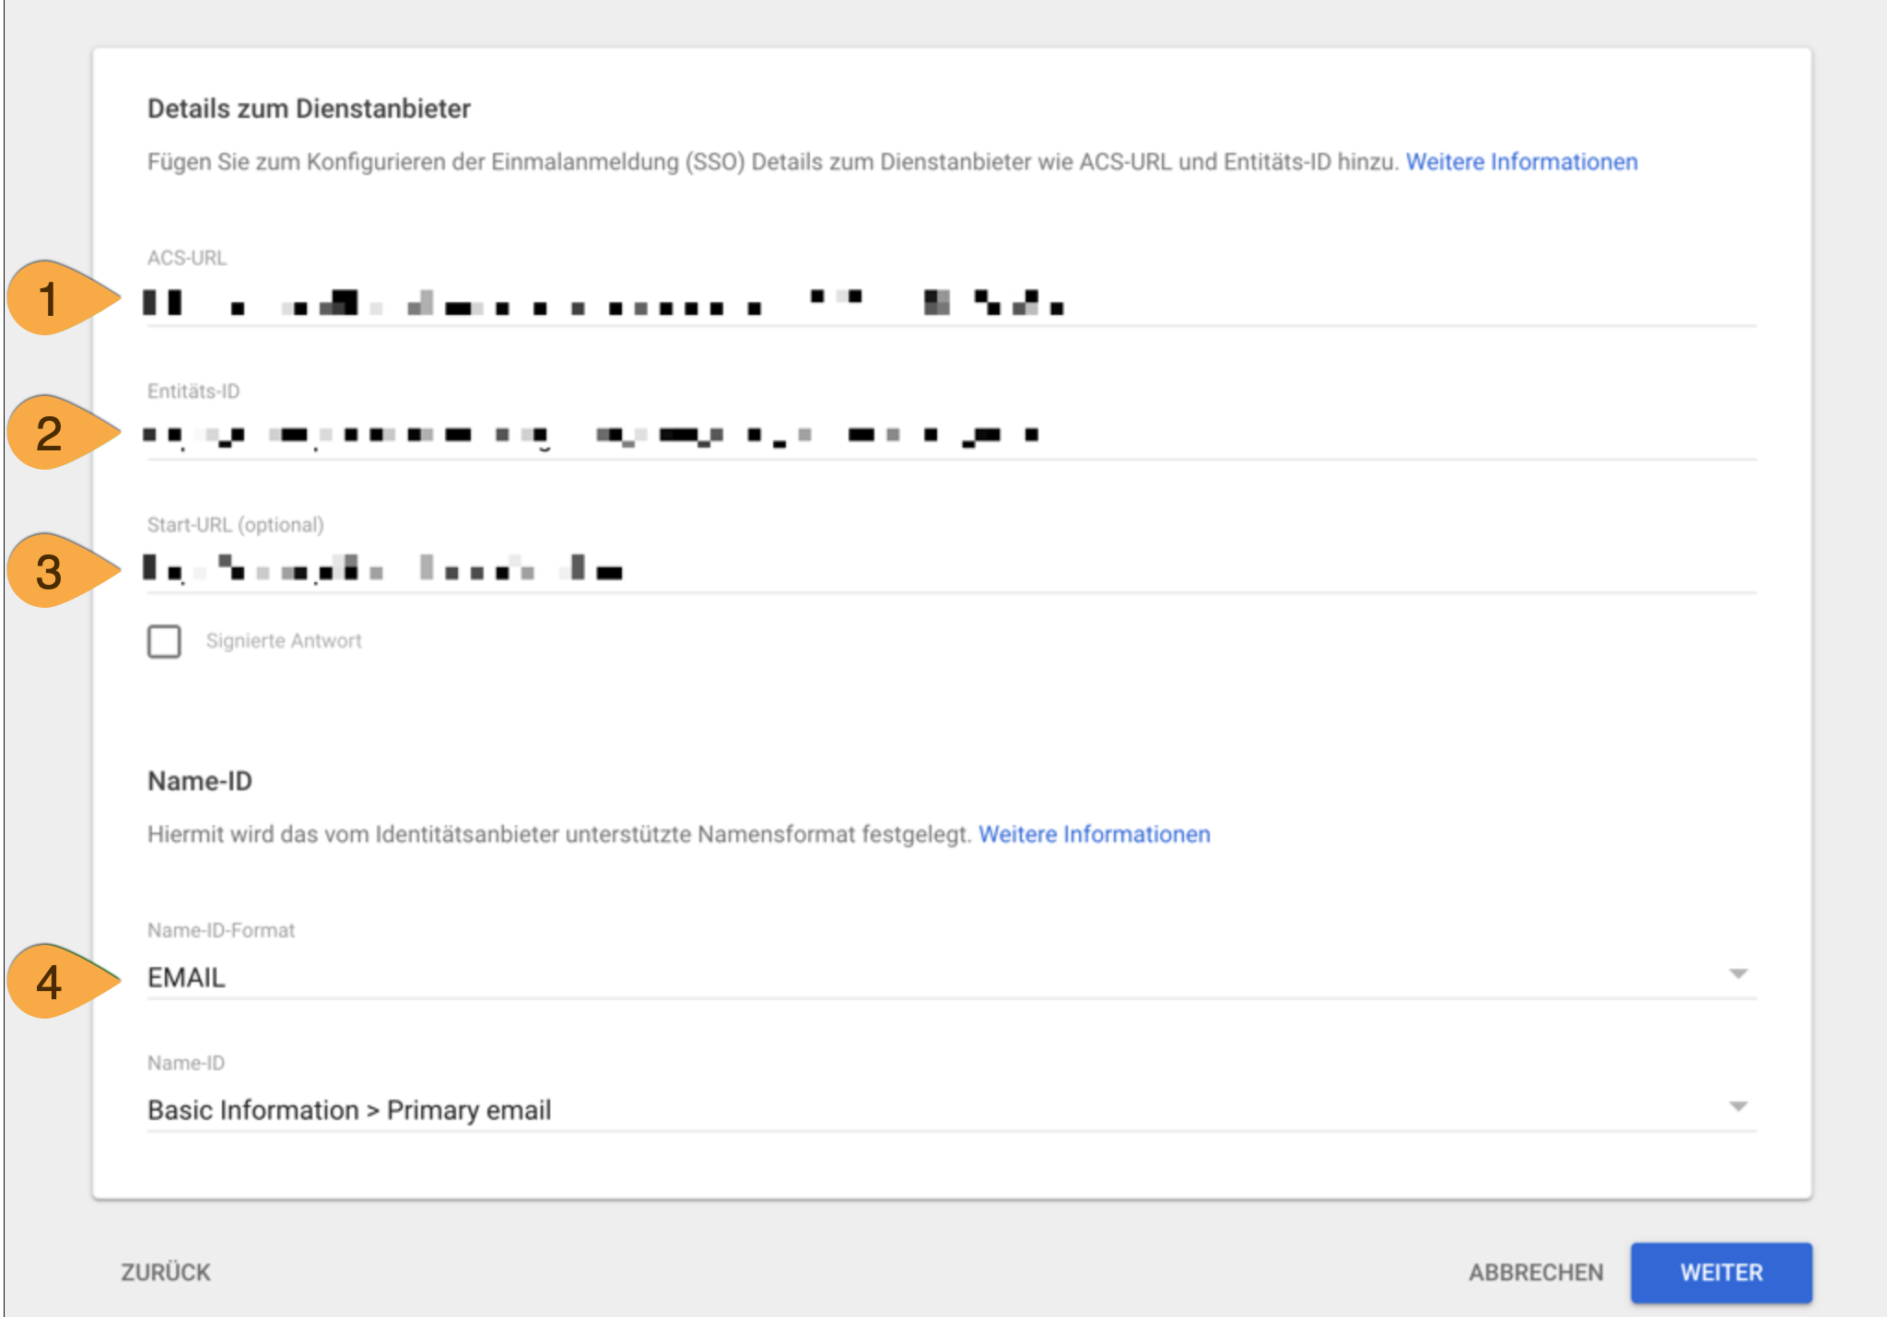Expand the Name-ID dropdown arrow
The height and width of the screenshot is (1317, 1887).
[x=1738, y=1107]
